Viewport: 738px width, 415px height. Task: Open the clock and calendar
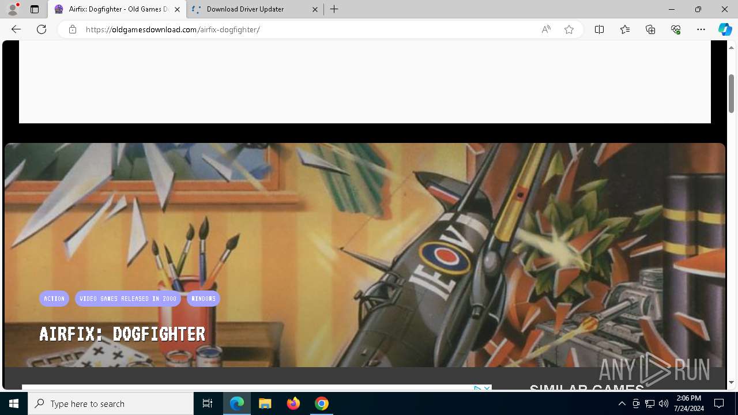click(x=689, y=403)
